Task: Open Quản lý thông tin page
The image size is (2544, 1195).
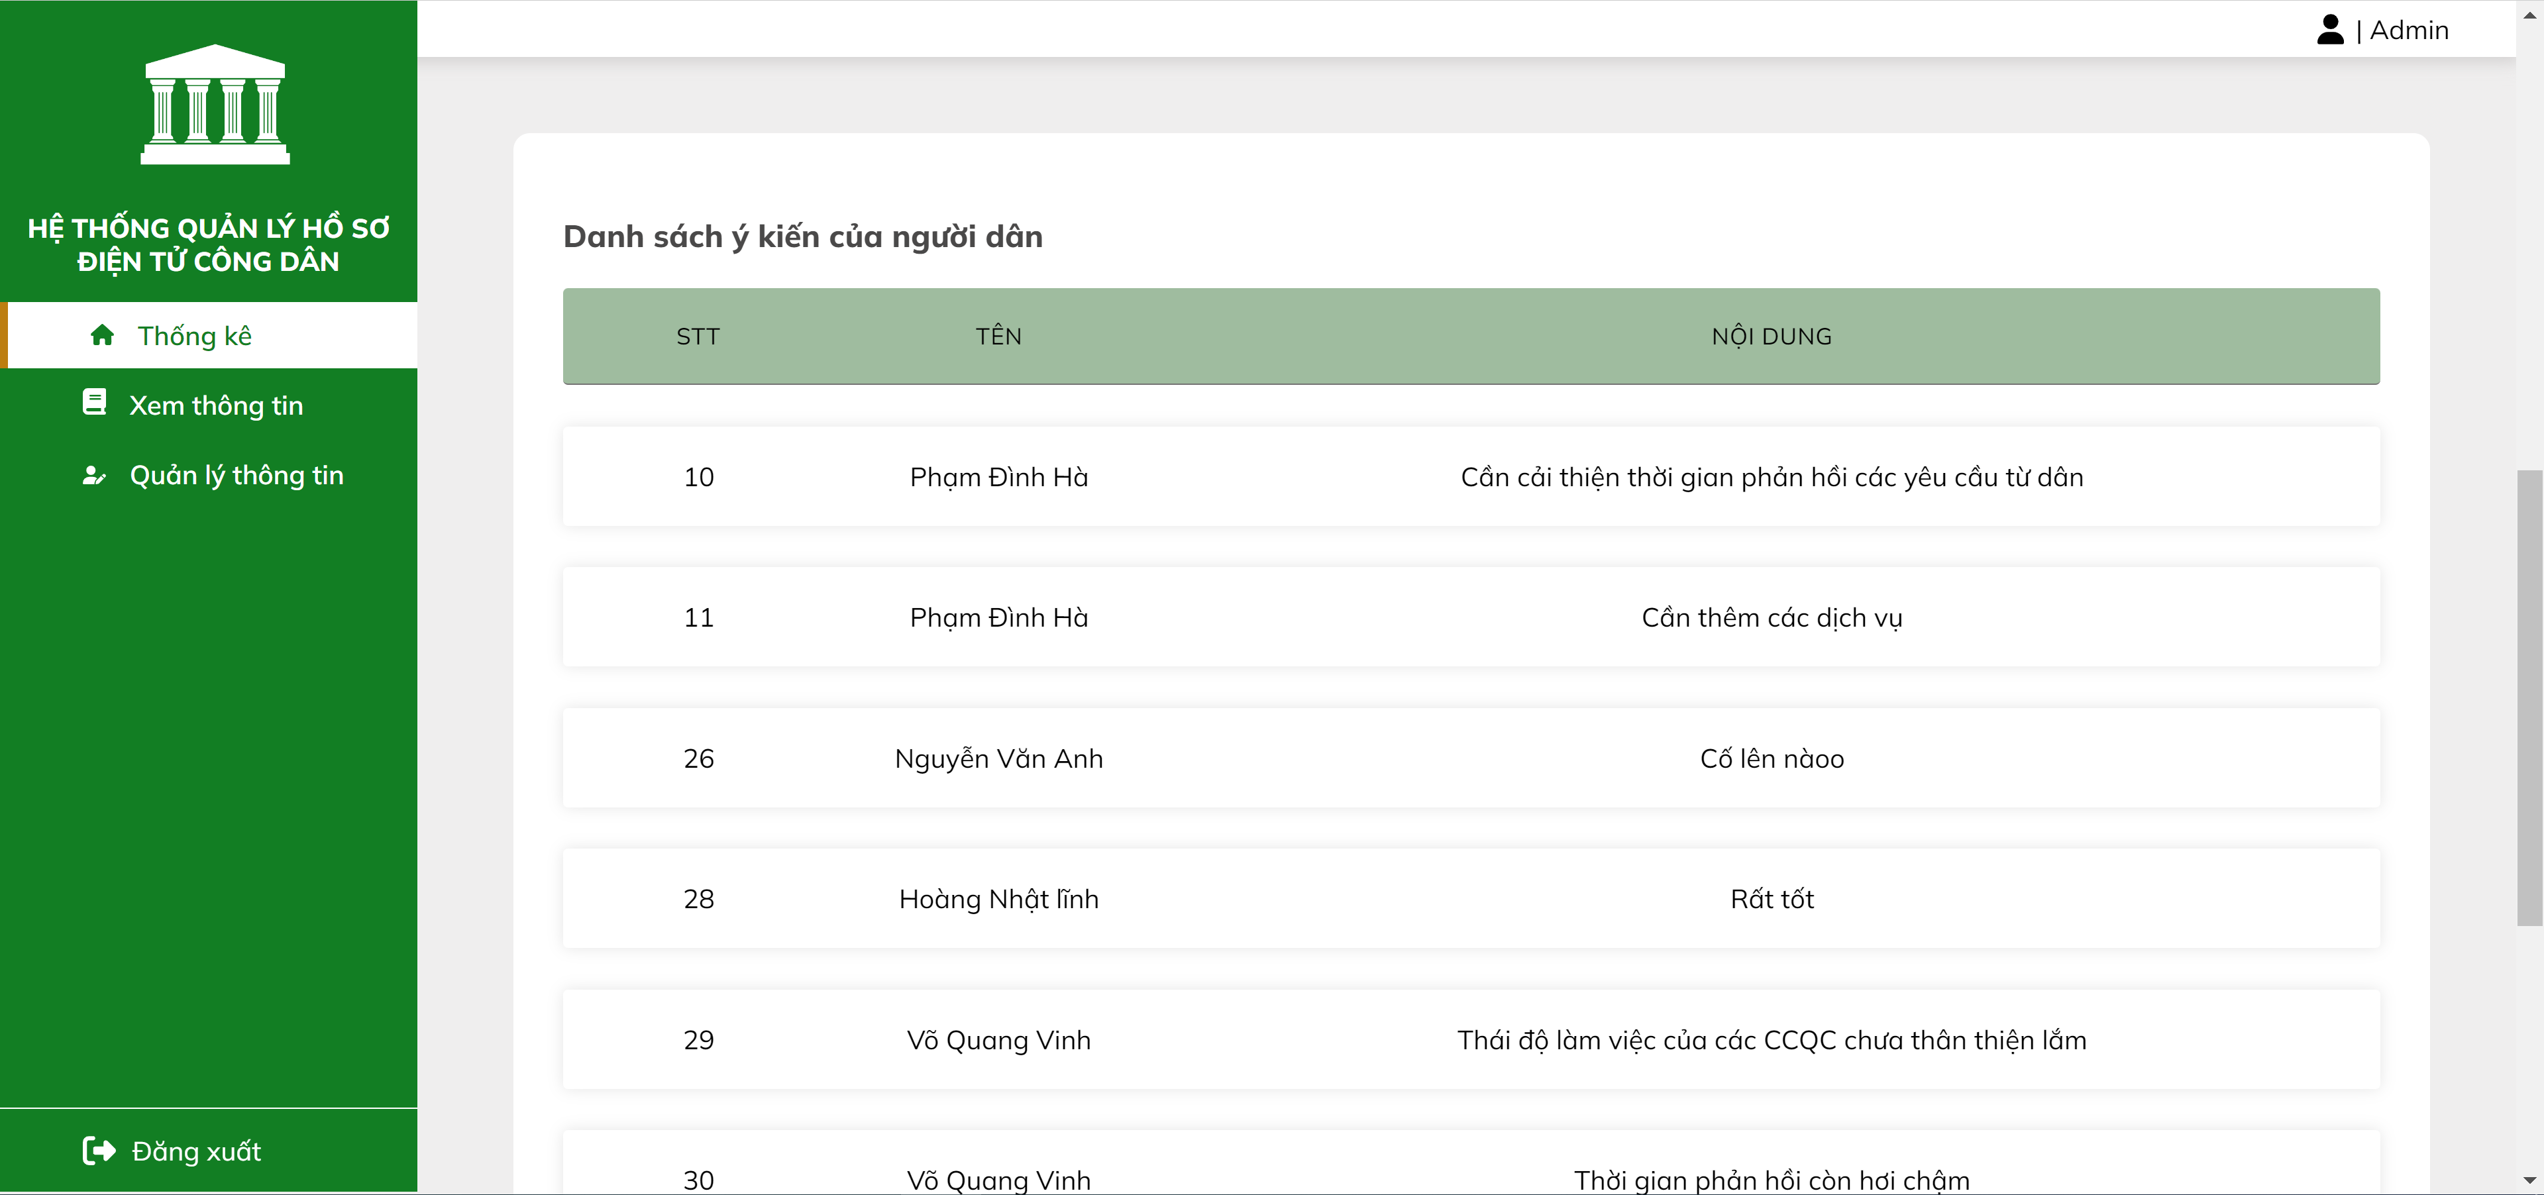Action: 237,475
